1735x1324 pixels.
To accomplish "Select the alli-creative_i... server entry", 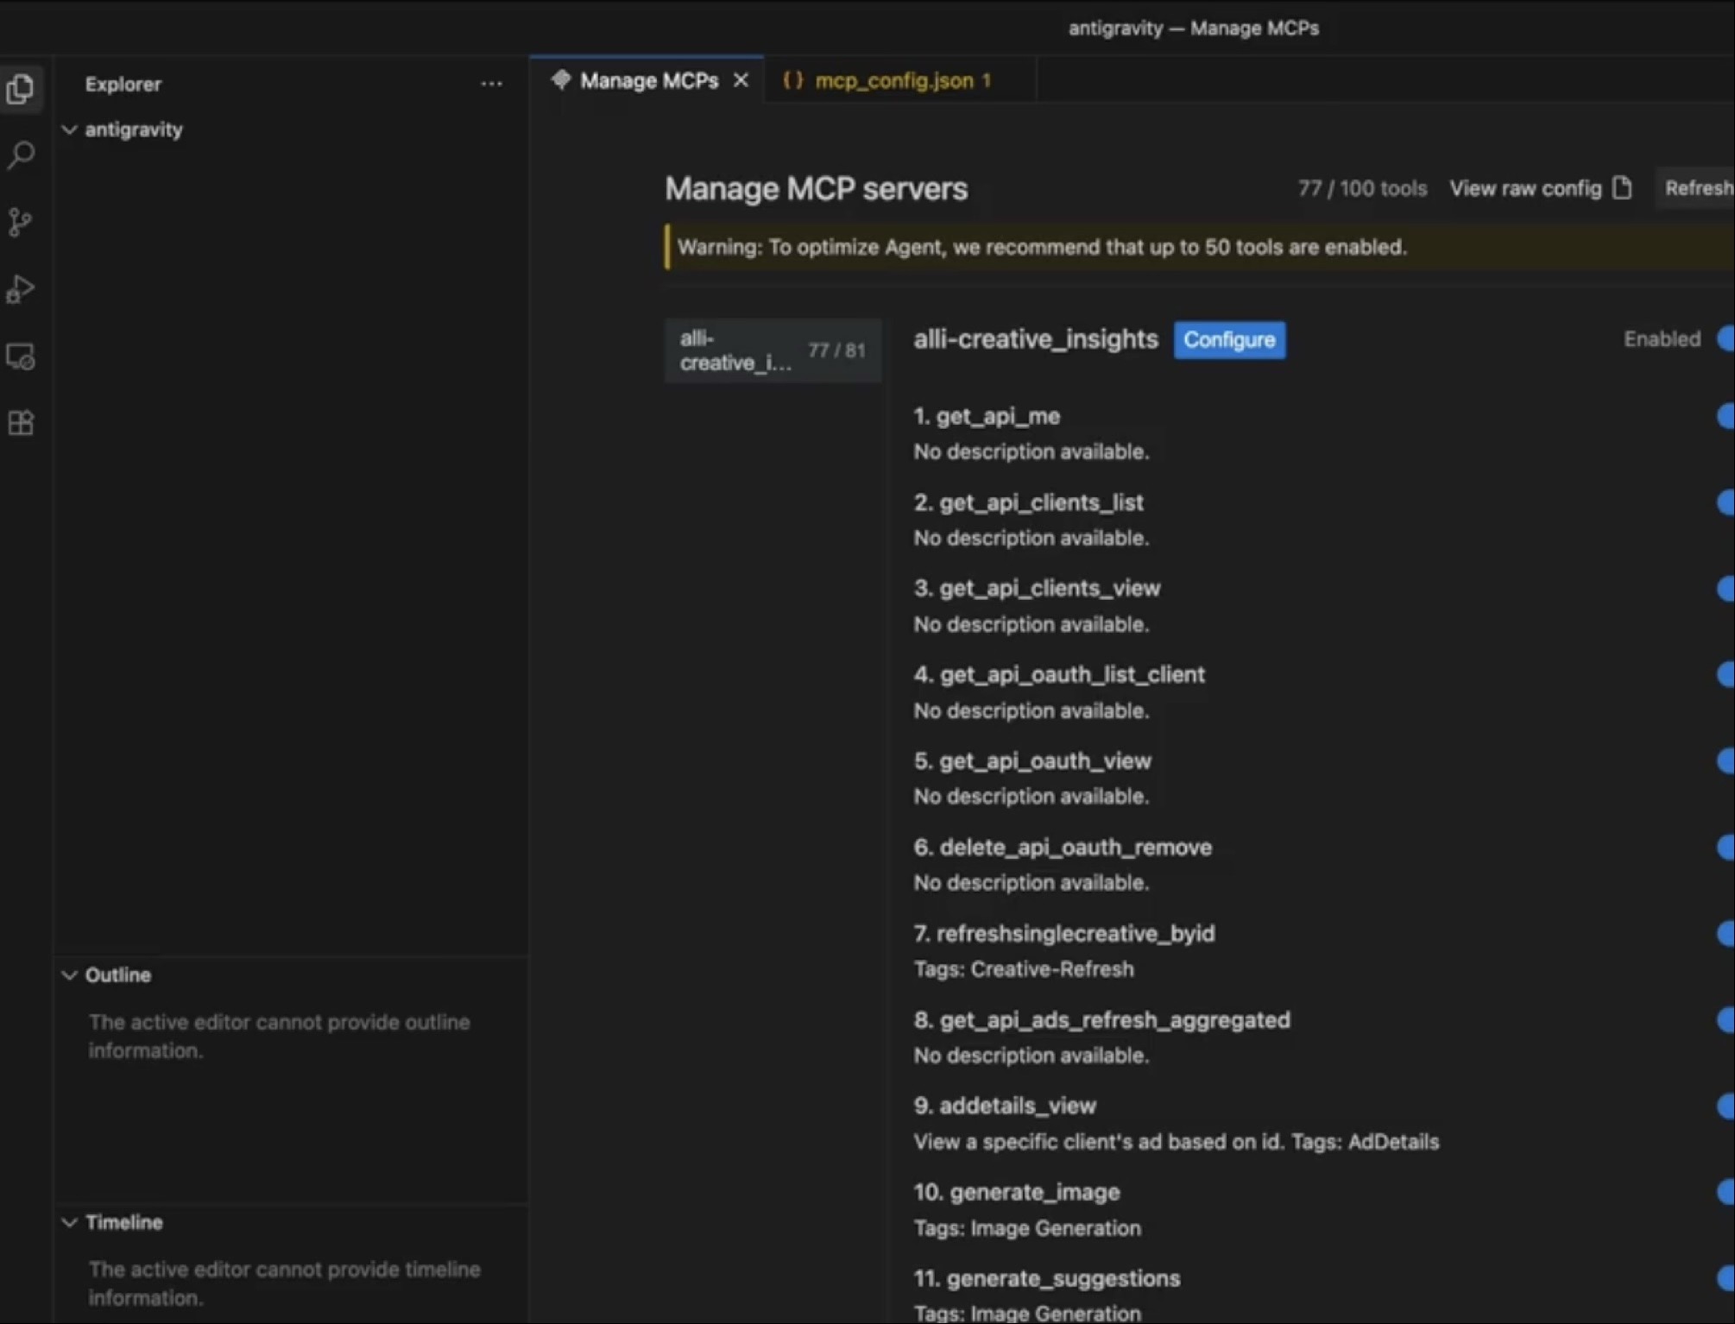I will (773, 350).
